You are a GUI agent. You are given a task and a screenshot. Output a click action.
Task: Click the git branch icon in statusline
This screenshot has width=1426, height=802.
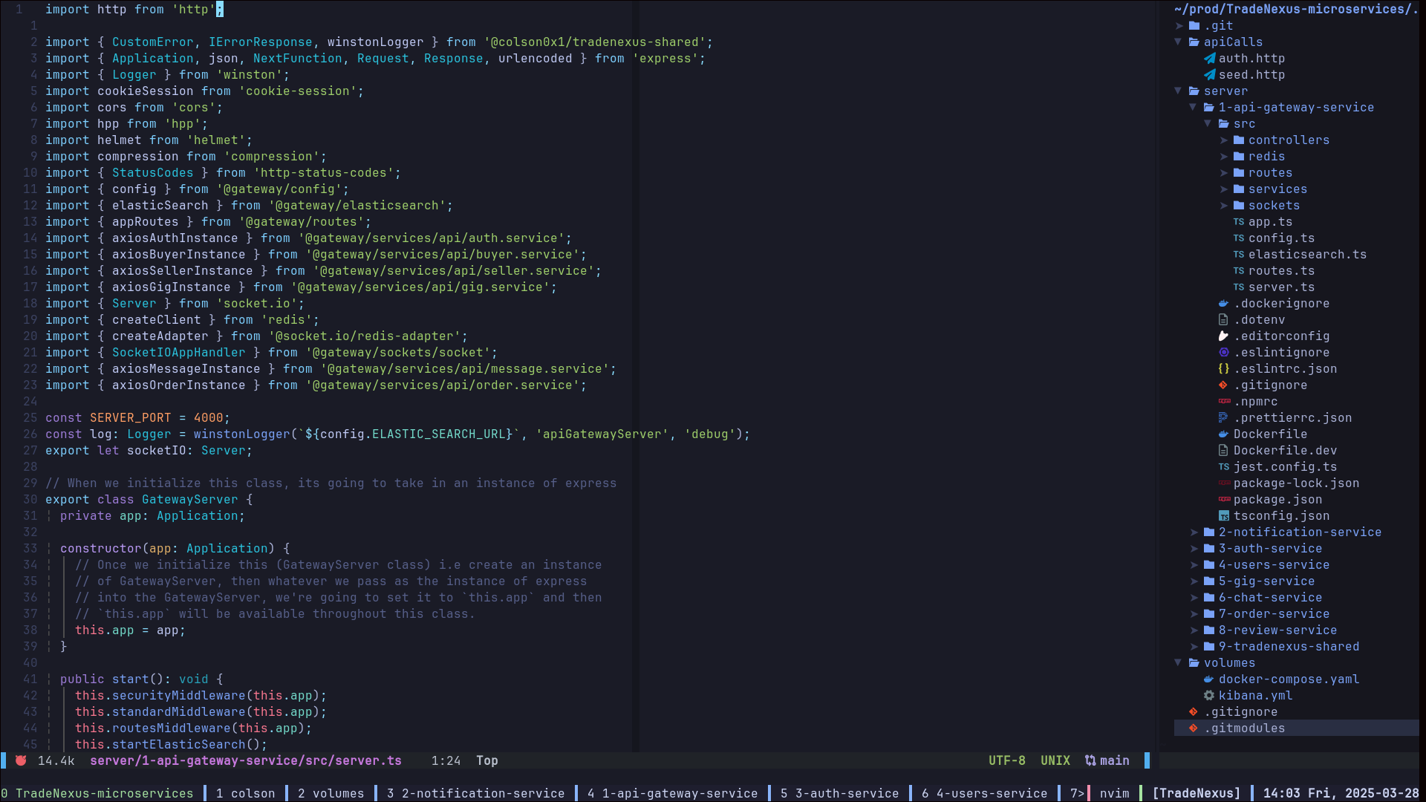(1090, 760)
